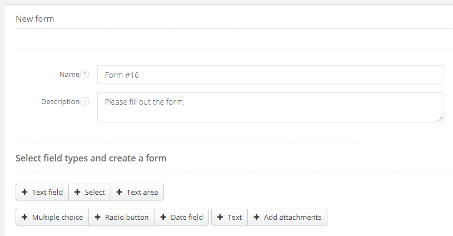This screenshot has height=236, width=453.
Task: Insert a Date field
Action: [x=182, y=217]
